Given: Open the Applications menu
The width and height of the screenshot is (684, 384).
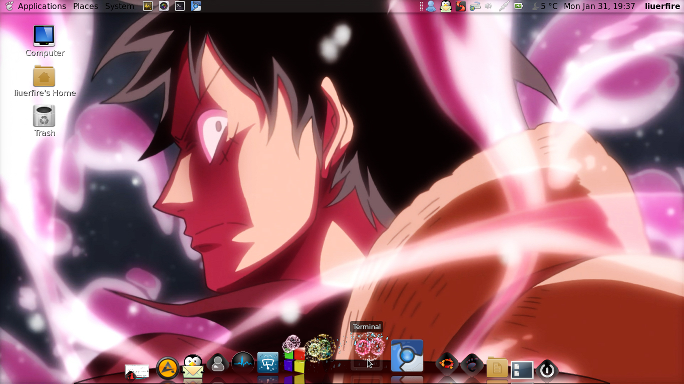Looking at the screenshot, I should pos(42,6).
